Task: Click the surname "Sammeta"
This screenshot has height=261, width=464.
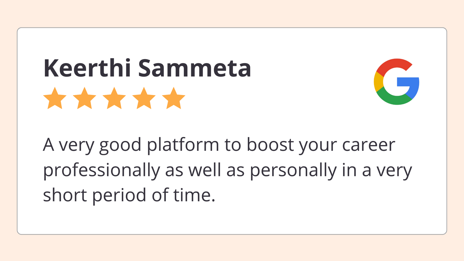Action: pyautogui.click(x=194, y=68)
